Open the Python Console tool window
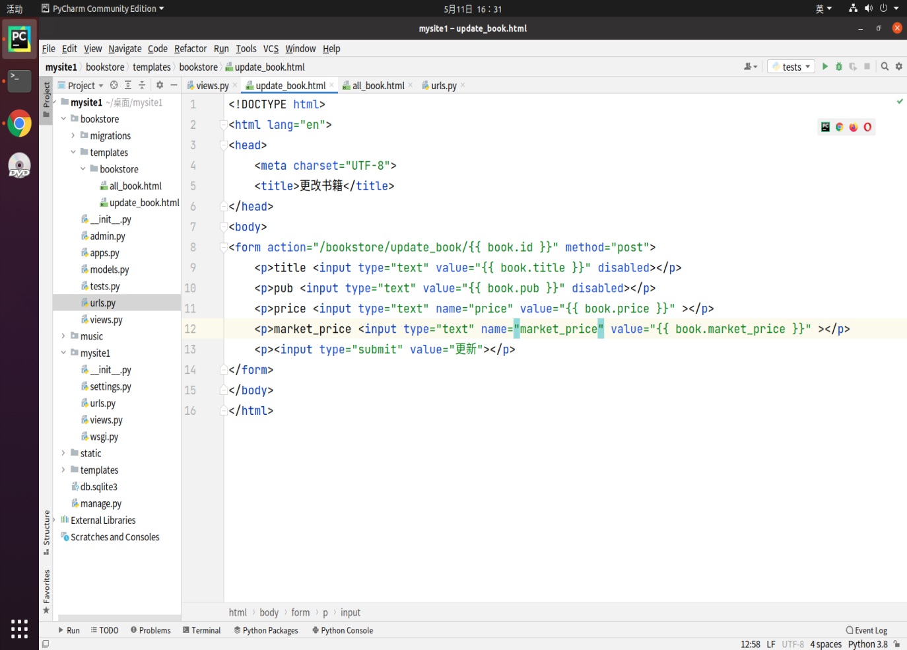907x650 pixels. (343, 630)
